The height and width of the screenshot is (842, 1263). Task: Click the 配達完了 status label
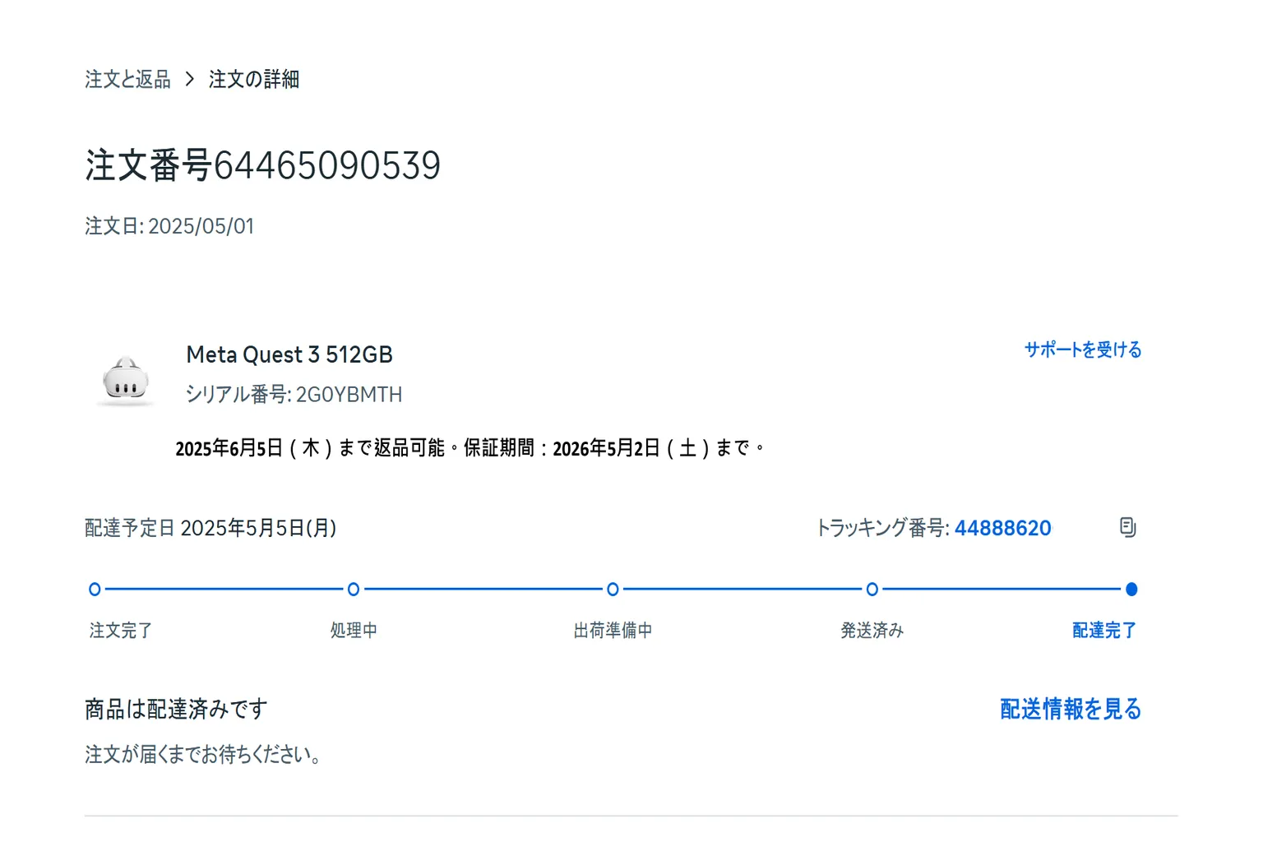pos(1104,631)
